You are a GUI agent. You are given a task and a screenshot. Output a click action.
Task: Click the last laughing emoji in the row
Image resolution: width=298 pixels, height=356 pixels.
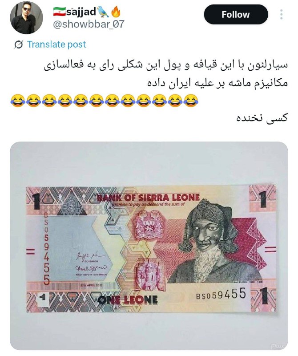[x=191, y=101]
